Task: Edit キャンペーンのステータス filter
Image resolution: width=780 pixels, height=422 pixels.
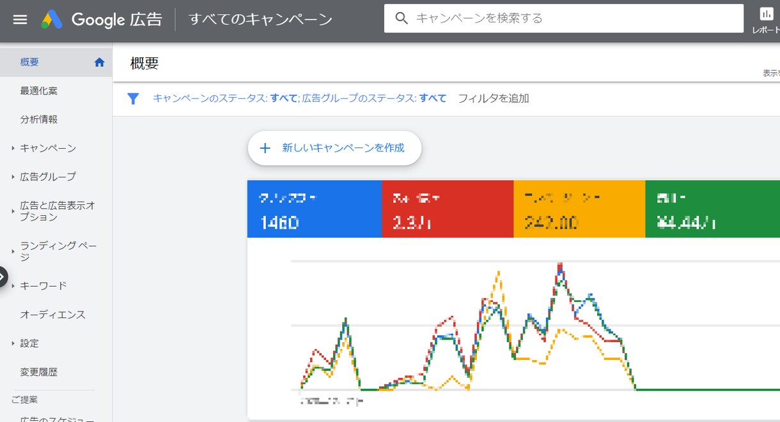Action: point(226,98)
